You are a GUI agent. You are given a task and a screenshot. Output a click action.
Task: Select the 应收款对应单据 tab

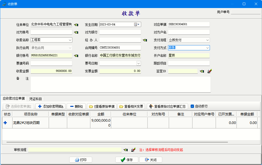(x=14, y=99)
